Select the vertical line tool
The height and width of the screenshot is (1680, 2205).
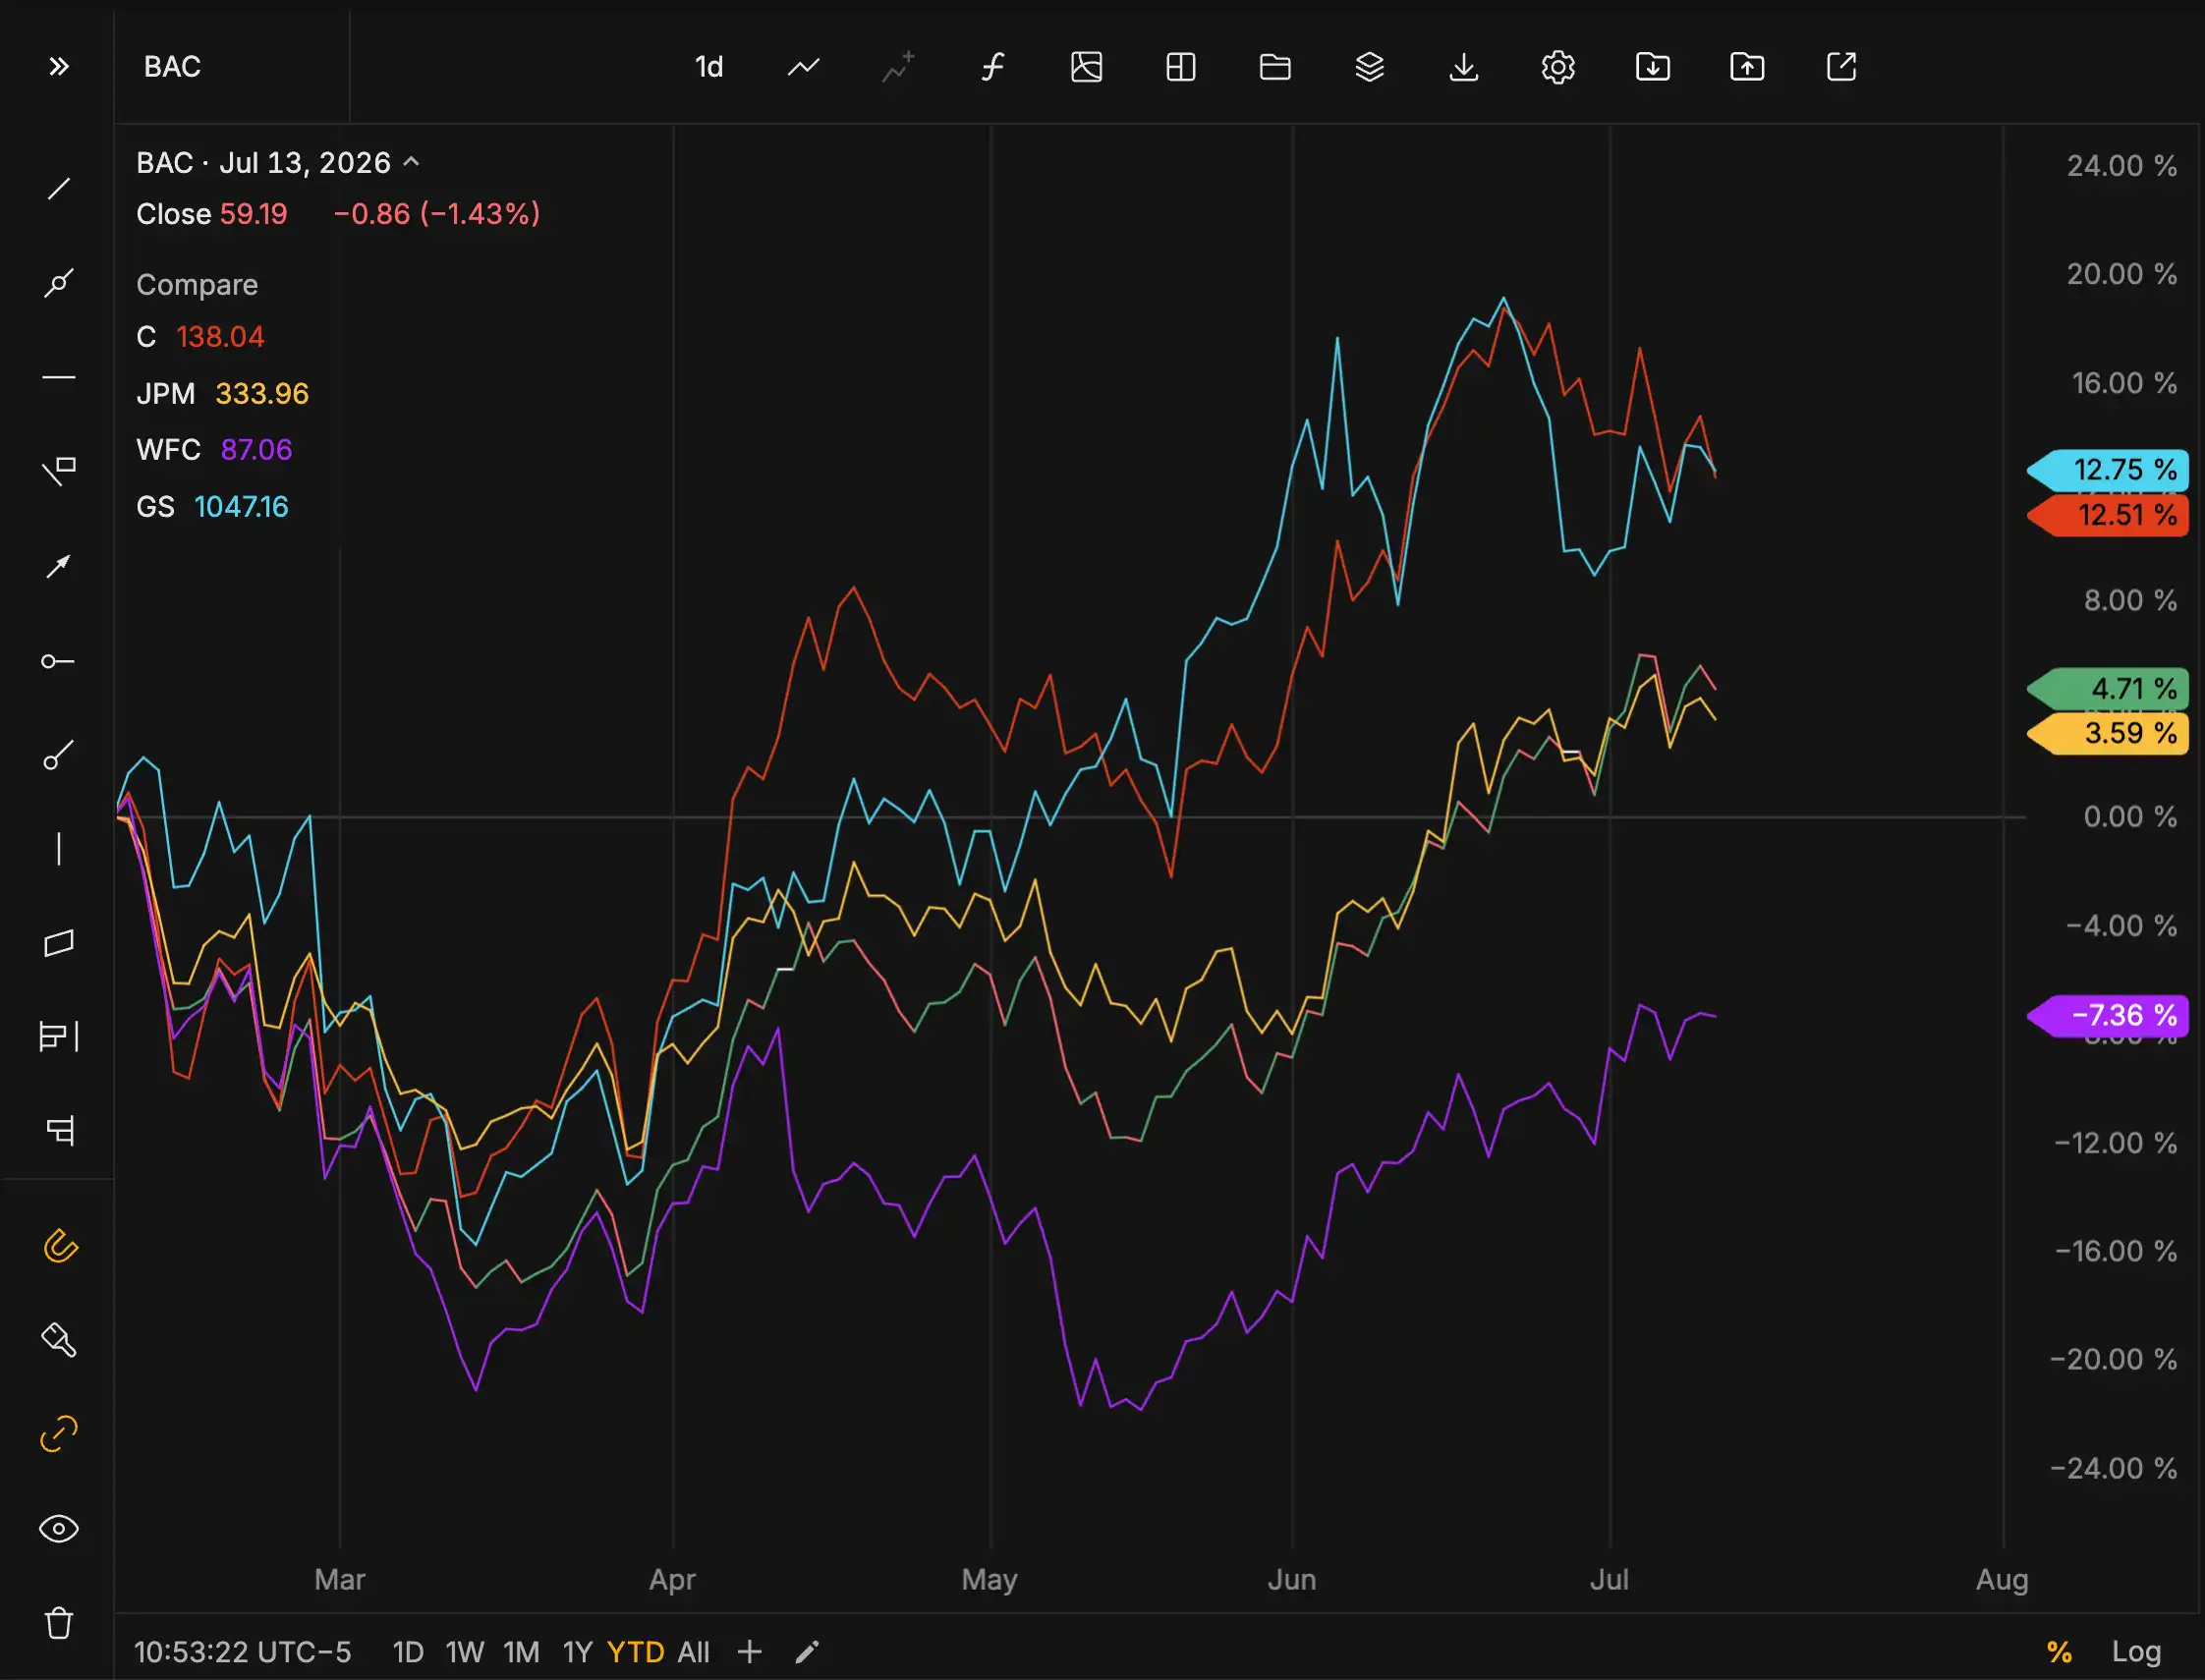pyautogui.click(x=59, y=849)
